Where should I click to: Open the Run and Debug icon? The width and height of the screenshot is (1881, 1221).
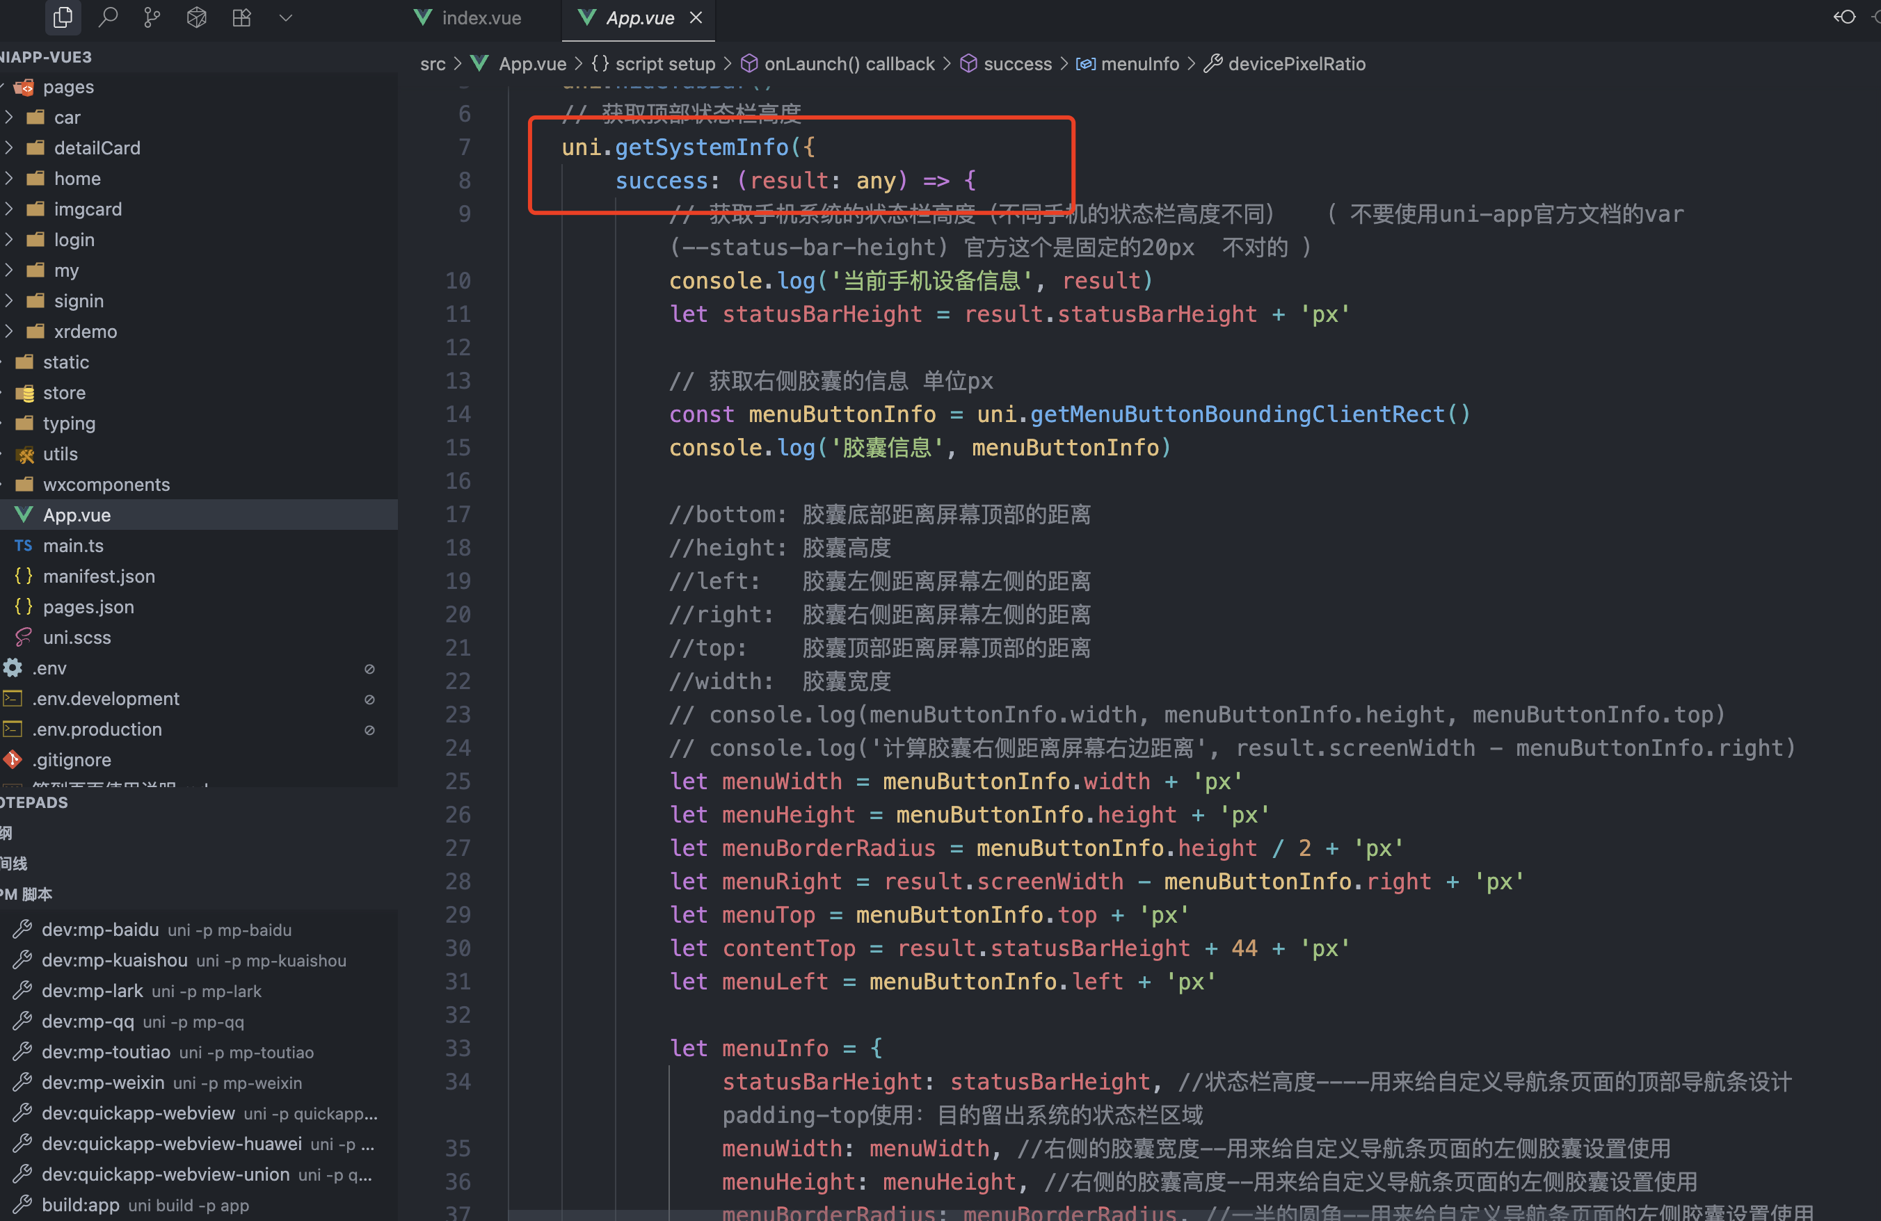(x=197, y=17)
